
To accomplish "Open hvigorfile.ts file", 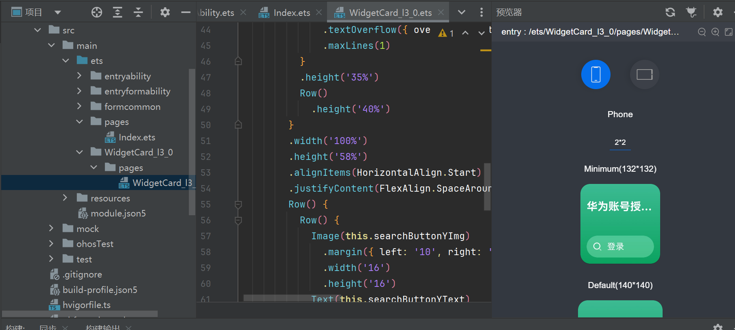I will tap(80, 305).
